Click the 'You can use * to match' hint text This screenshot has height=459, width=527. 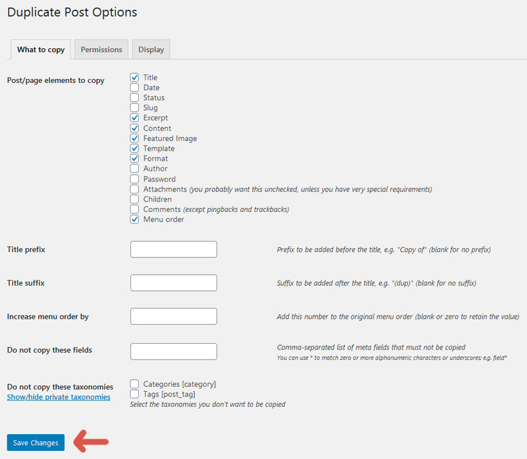click(x=391, y=358)
